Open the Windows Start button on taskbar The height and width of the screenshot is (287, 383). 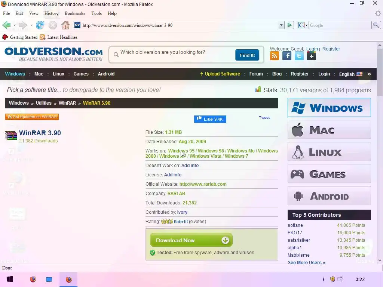pos(10,279)
